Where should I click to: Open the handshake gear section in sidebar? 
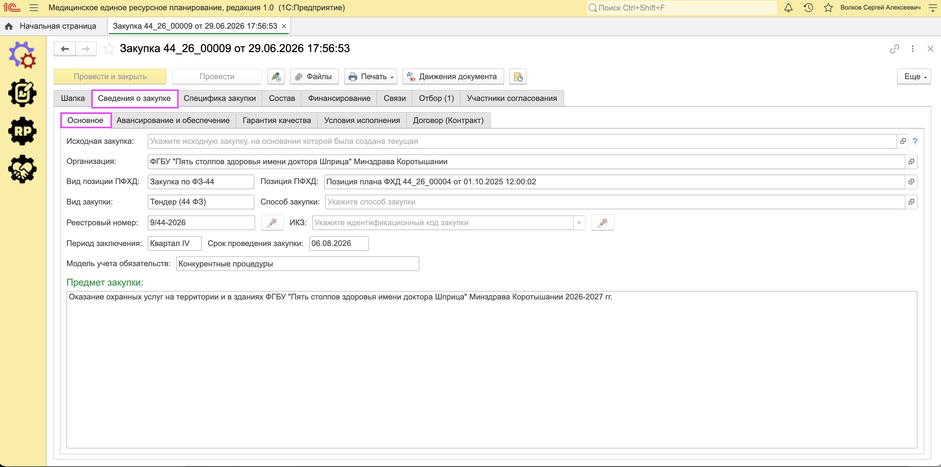click(22, 169)
